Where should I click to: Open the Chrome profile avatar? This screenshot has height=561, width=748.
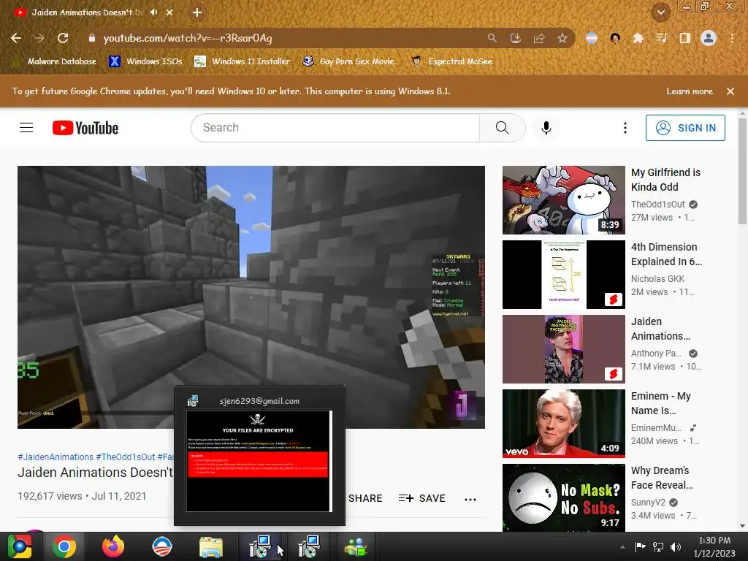click(x=709, y=38)
